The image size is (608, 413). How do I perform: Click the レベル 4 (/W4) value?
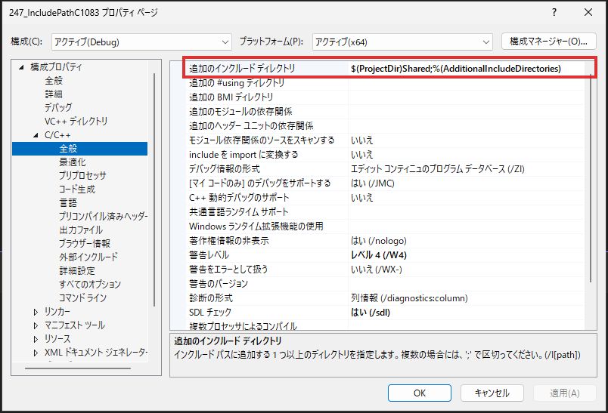pos(378,255)
